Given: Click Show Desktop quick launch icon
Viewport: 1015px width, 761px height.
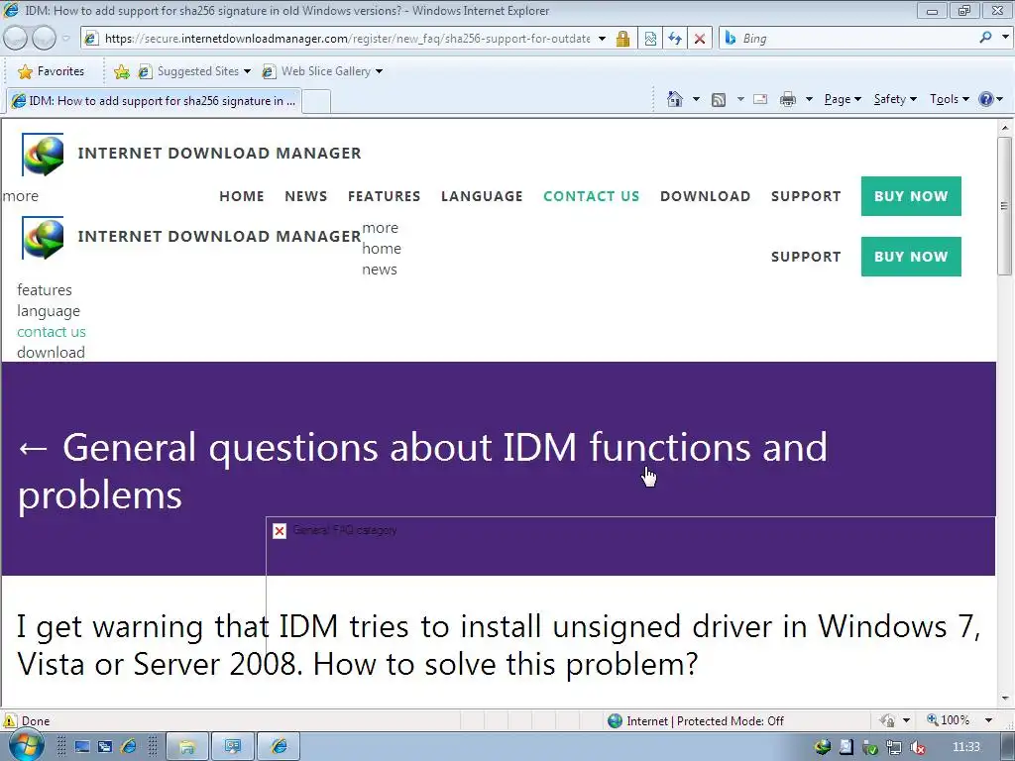Looking at the screenshot, I should tap(82, 747).
